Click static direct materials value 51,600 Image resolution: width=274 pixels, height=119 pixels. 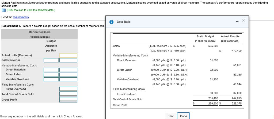(x=214, y=60)
